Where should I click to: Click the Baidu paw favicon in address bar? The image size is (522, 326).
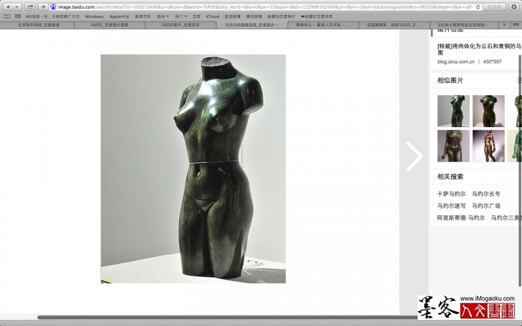click(x=53, y=7)
